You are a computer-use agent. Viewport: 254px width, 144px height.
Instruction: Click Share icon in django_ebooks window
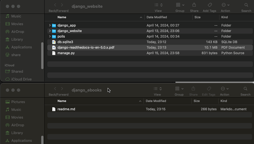(x=193, y=89)
